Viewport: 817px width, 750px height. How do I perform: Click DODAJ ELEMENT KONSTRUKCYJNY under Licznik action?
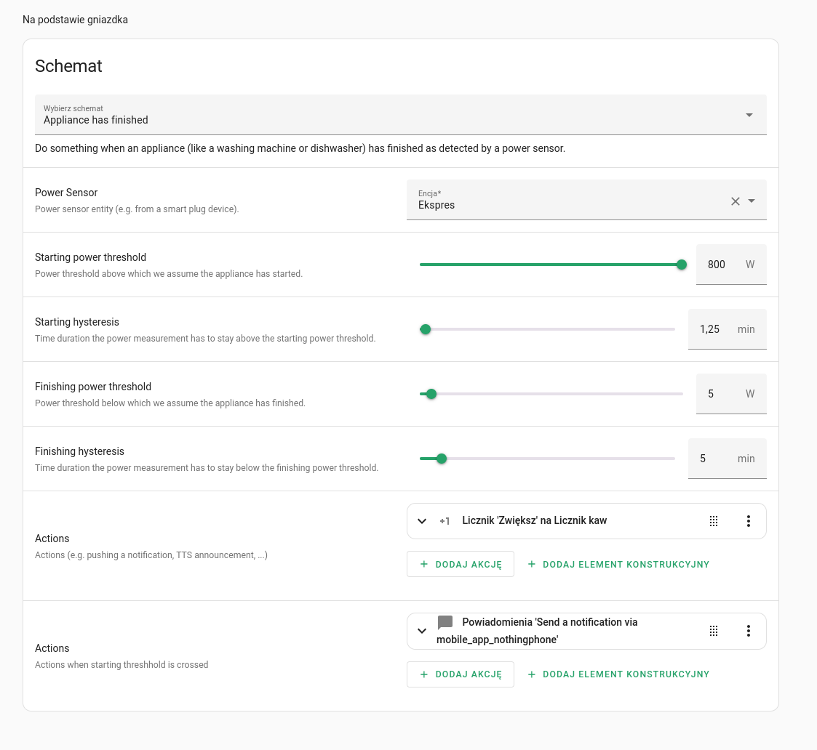click(618, 564)
